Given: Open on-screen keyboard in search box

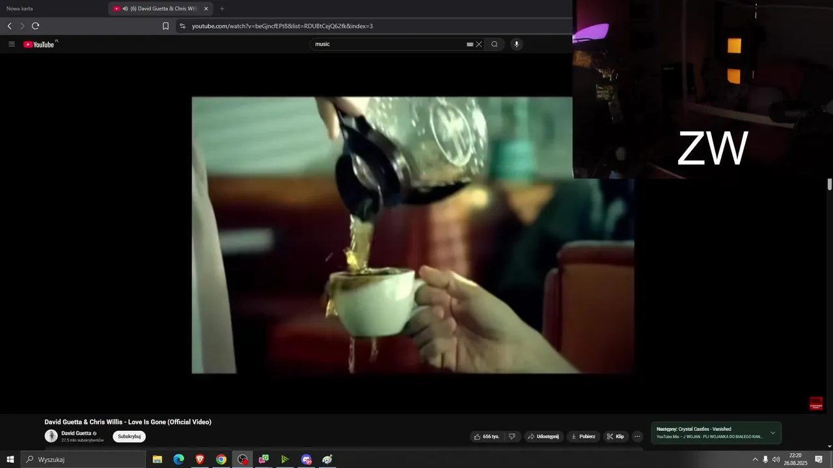Looking at the screenshot, I should point(470,44).
